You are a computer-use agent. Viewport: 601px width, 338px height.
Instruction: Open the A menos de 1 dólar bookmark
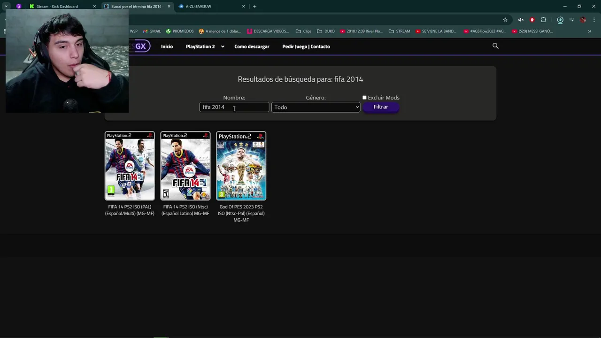pos(220,31)
